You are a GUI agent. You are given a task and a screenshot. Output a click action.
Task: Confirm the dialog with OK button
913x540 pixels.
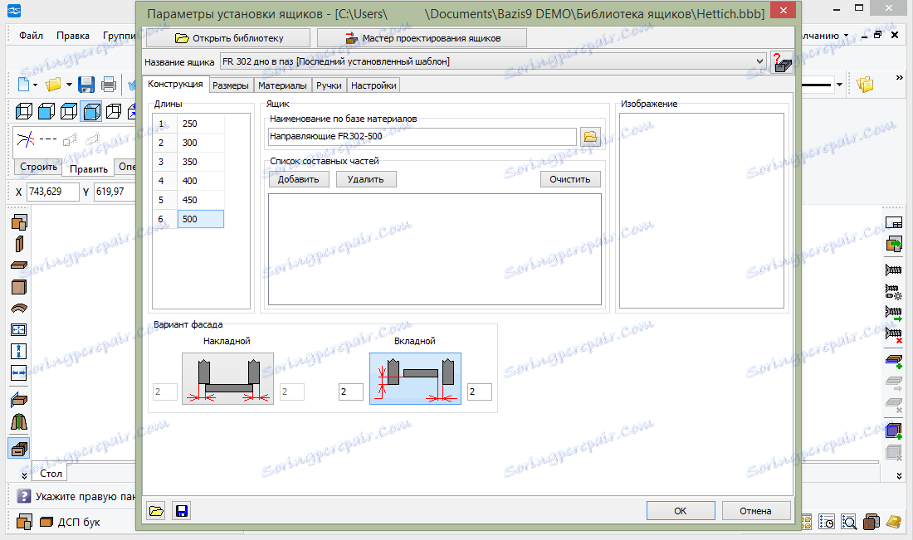tap(681, 511)
